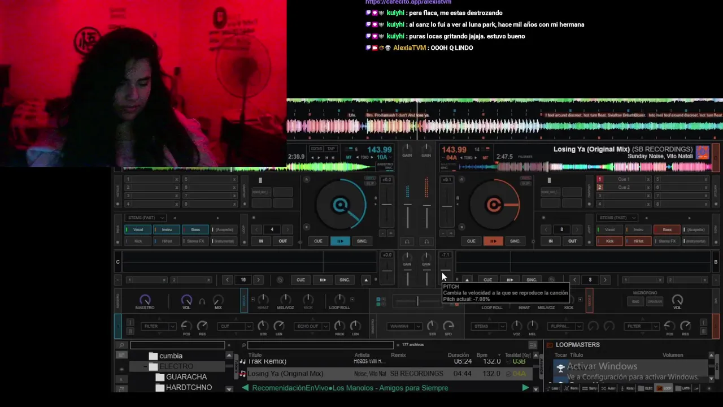This screenshot has height=407, width=723.
Task: Click the crossfader in the mixer
Action: [x=417, y=302]
